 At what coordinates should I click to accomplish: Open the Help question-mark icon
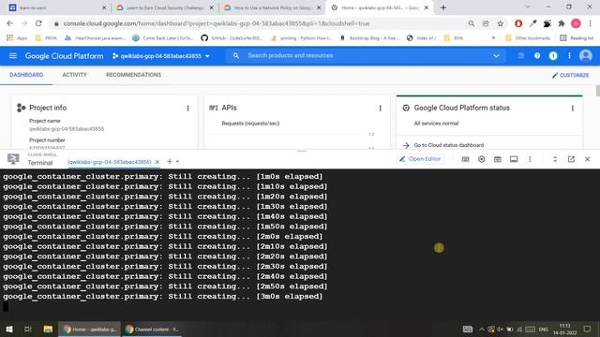tap(537, 56)
